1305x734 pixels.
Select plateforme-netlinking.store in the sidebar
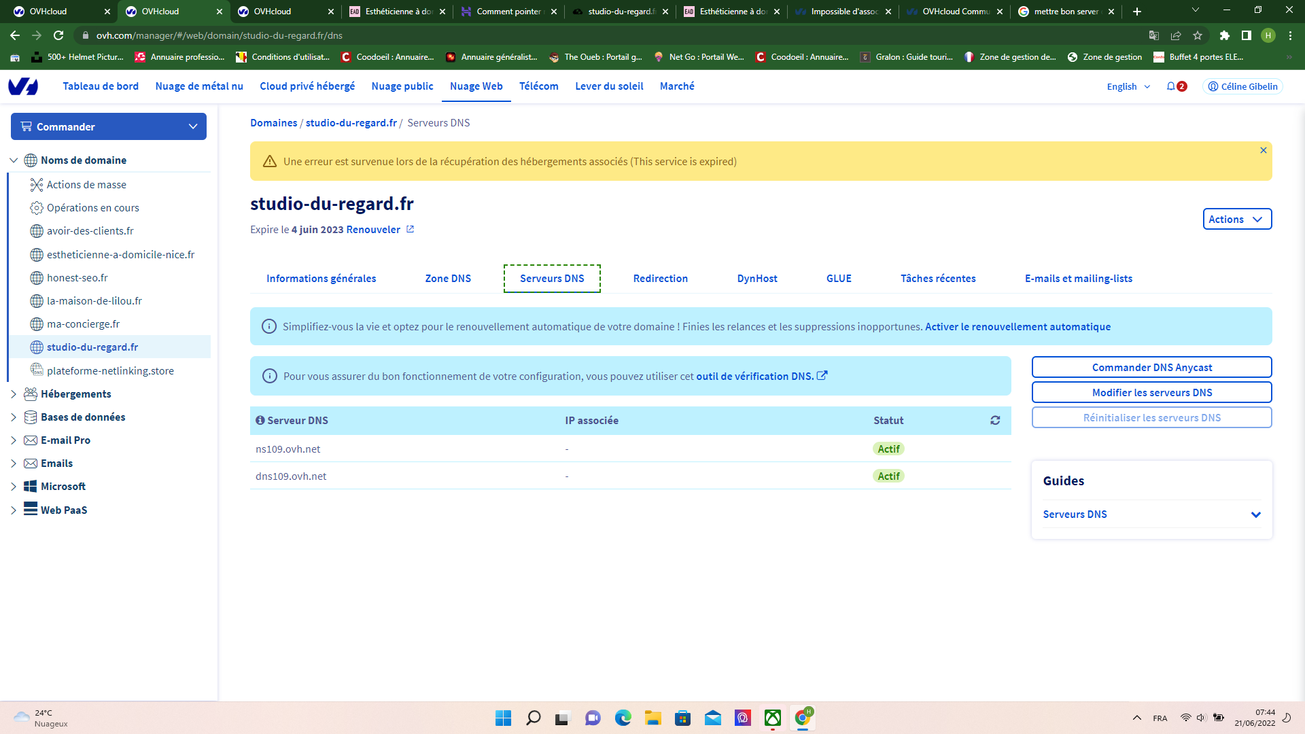[110, 370]
